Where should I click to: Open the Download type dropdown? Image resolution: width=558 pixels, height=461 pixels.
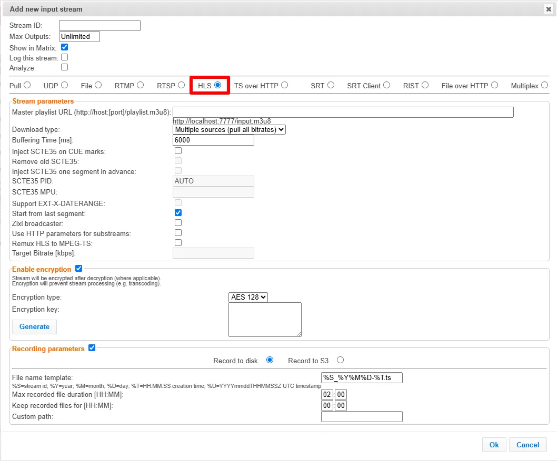[x=229, y=130]
